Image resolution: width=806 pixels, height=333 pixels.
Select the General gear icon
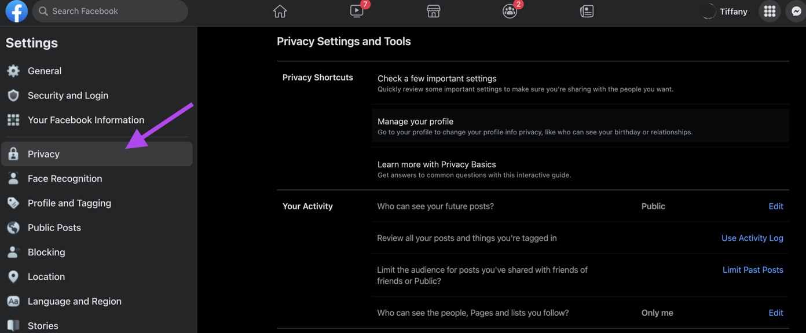(13, 71)
